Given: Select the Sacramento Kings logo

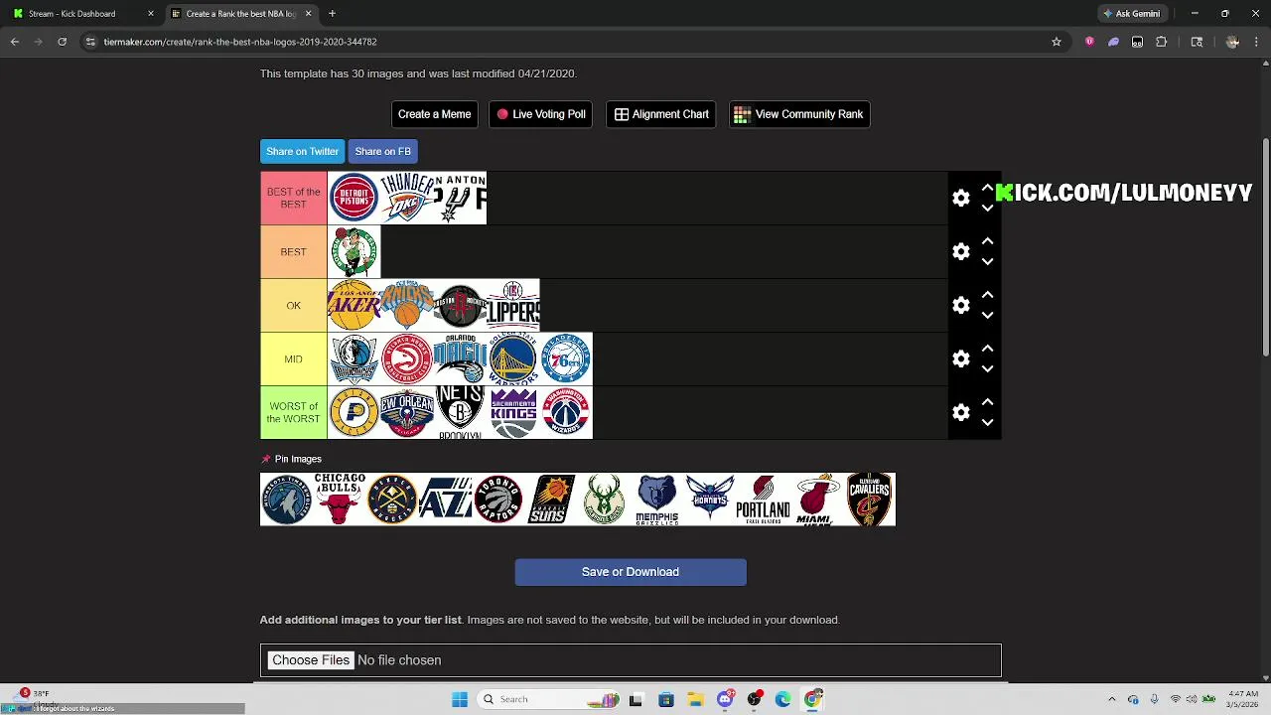Looking at the screenshot, I should (x=513, y=412).
